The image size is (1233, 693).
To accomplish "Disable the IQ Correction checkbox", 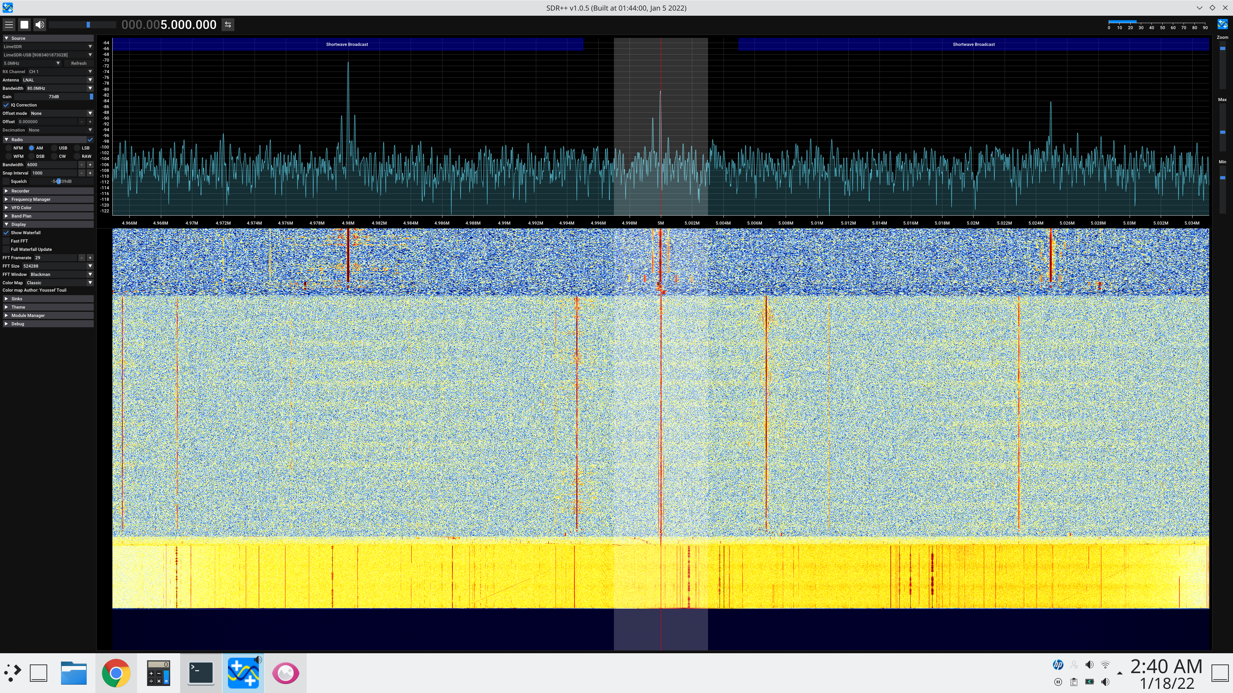I will [6, 105].
